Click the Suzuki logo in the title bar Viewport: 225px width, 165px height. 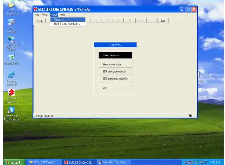(x=36, y=9)
